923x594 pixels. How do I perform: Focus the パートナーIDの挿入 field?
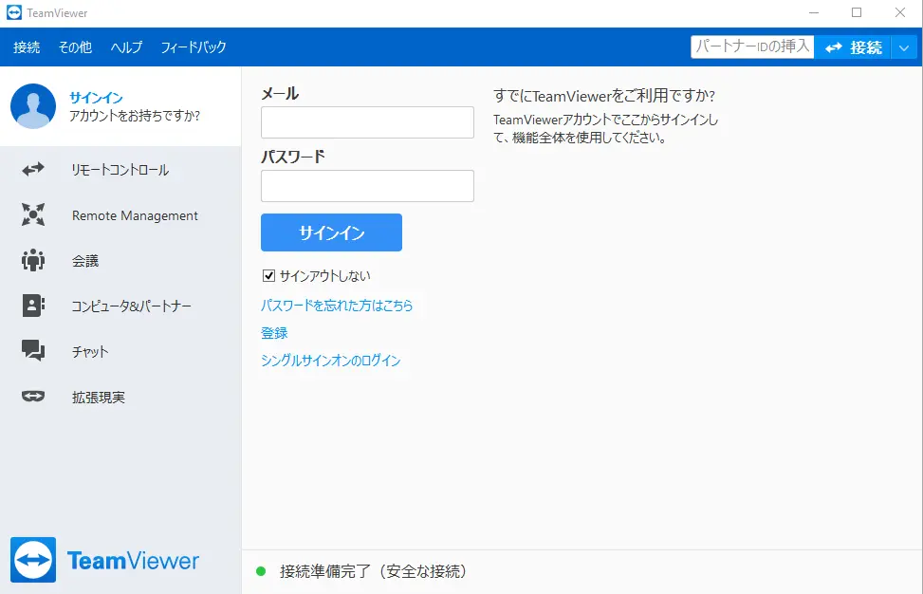[x=752, y=47]
